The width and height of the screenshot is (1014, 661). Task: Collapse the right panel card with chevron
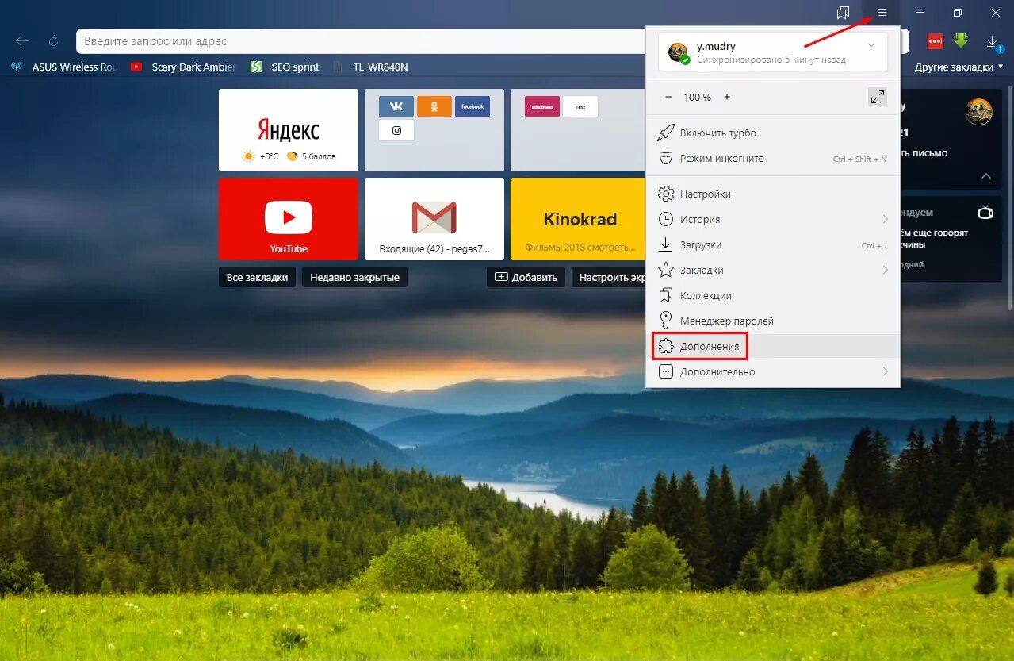[985, 175]
